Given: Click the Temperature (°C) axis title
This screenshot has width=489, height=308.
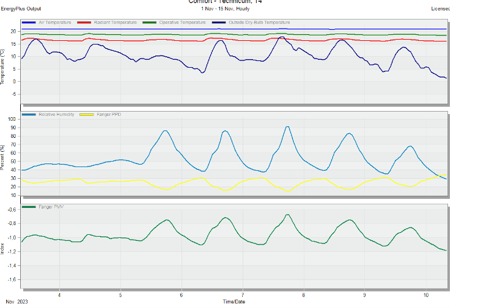Looking at the screenshot, I should [x=4, y=61].
